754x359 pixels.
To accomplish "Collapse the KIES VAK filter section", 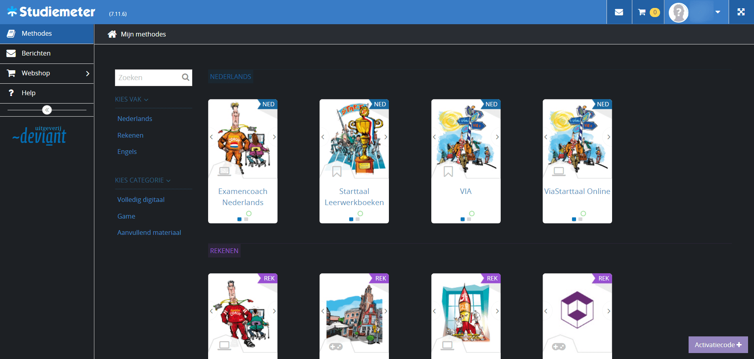I will click(x=132, y=100).
